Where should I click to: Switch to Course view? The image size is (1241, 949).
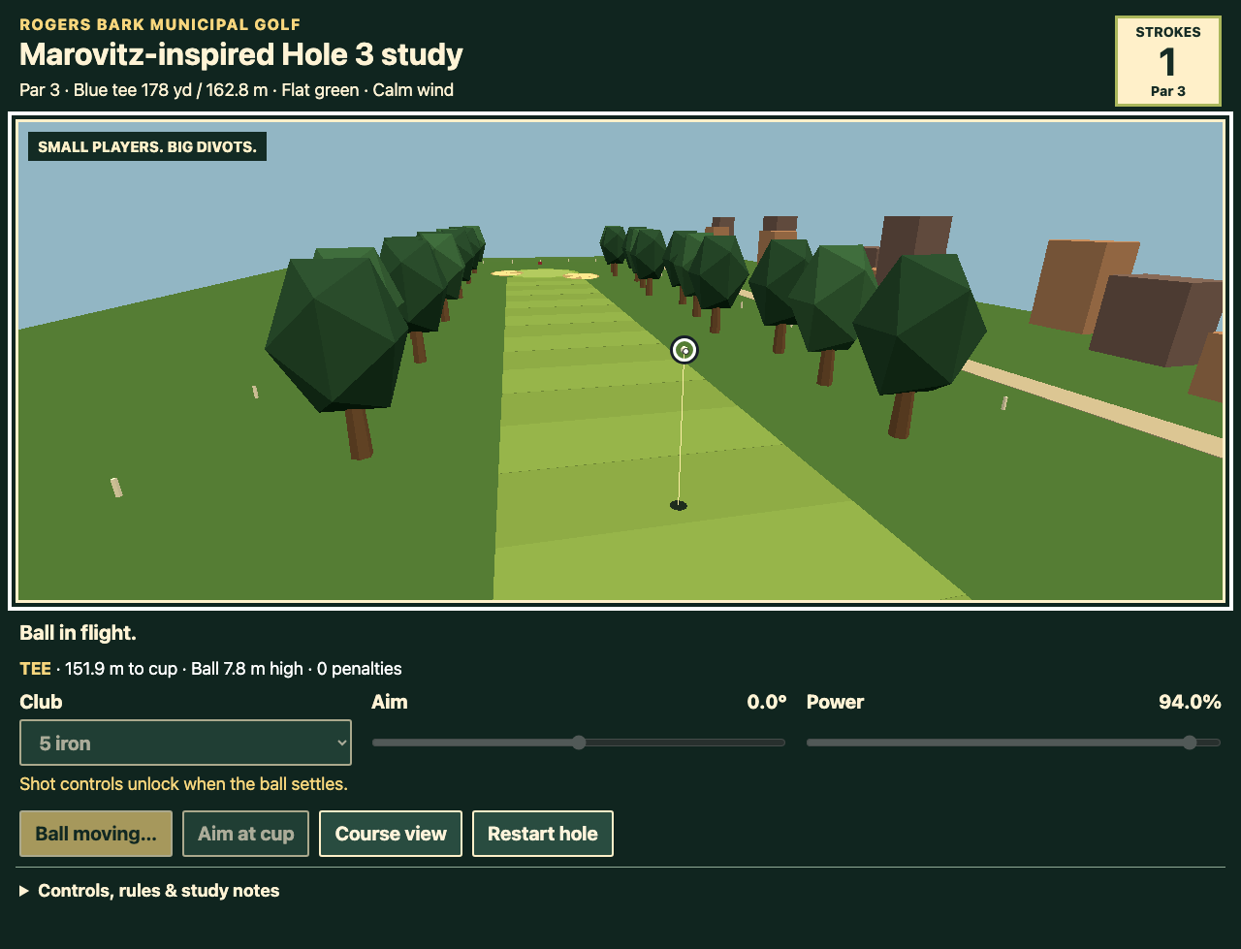(391, 834)
